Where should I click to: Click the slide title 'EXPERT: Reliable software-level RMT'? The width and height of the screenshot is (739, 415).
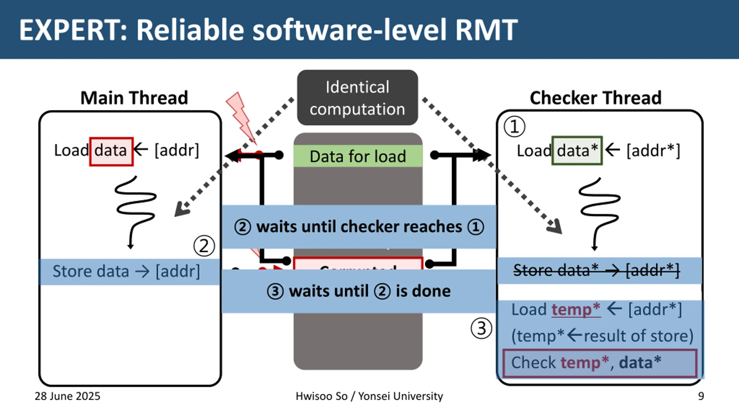pos(268,30)
